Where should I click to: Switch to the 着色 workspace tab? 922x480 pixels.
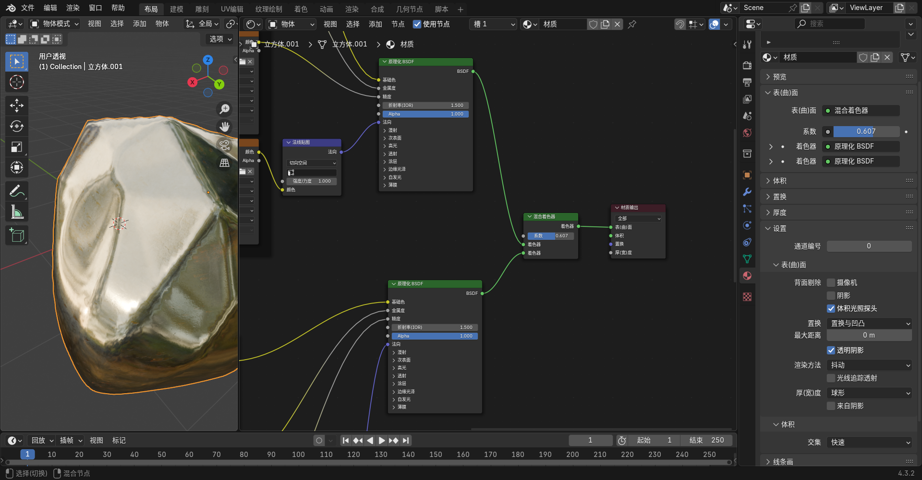(301, 9)
